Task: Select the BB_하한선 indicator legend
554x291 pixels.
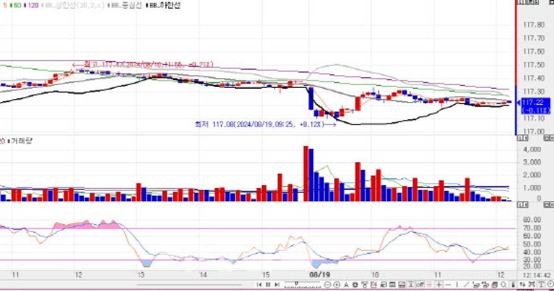Action: (164, 5)
